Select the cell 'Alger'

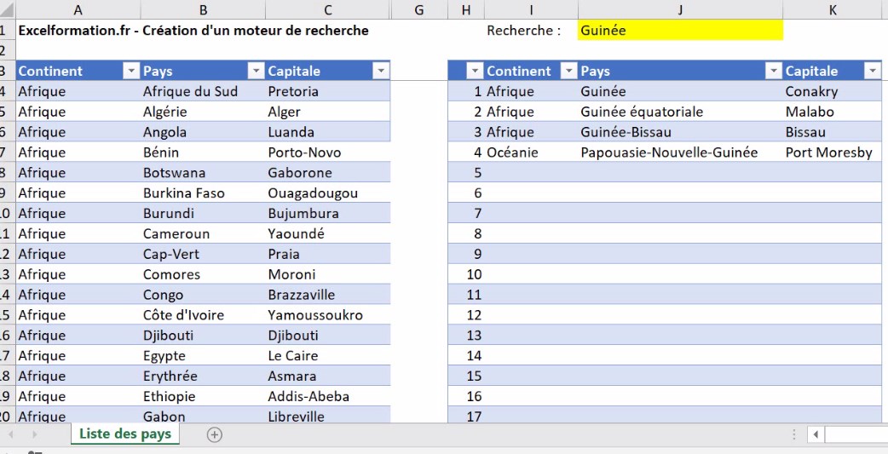click(x=328, y=112)
